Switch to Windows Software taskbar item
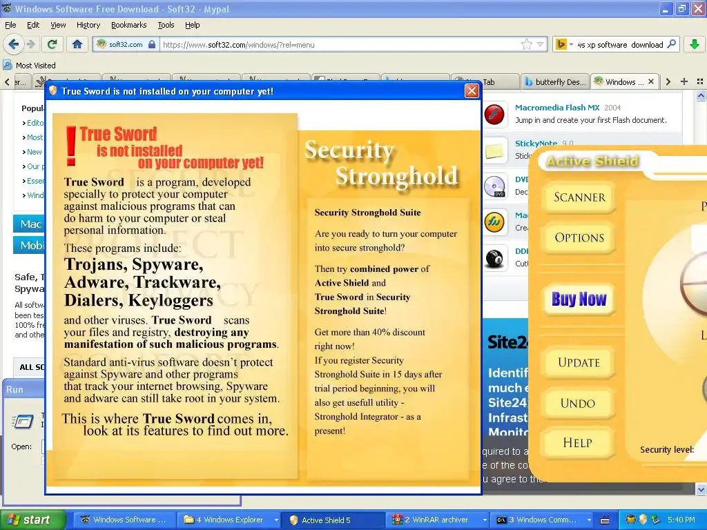This screenshot has height=530, width=707. (123, 520)
